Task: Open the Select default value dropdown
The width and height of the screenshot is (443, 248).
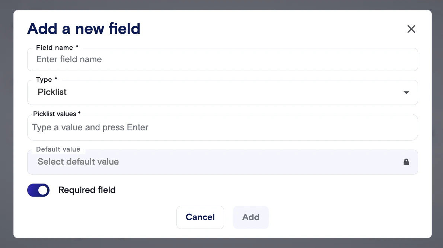Action: (216, 162)
